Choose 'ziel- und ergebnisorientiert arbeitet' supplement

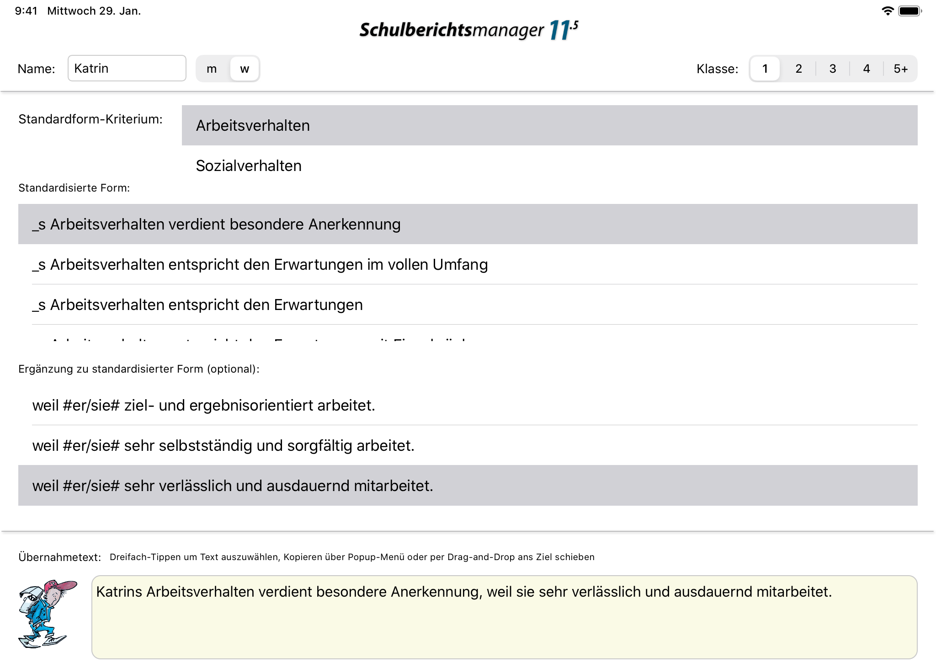(468, 405)
